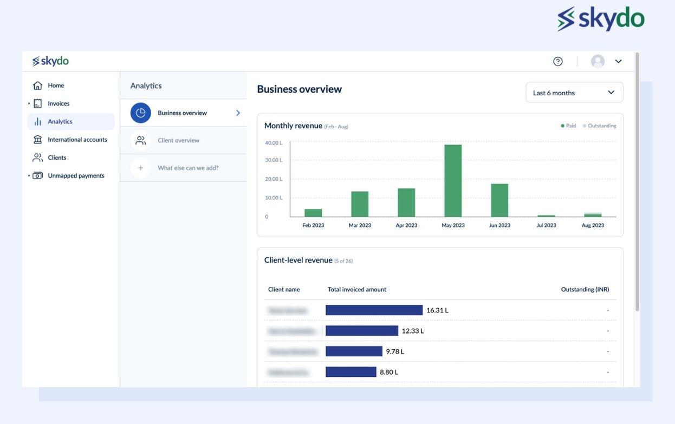Image resolution: width=675 pixels, height=424 pixels.
Task: Toggle the Outstanding legend indicator
Action: (x=583, y=124)
